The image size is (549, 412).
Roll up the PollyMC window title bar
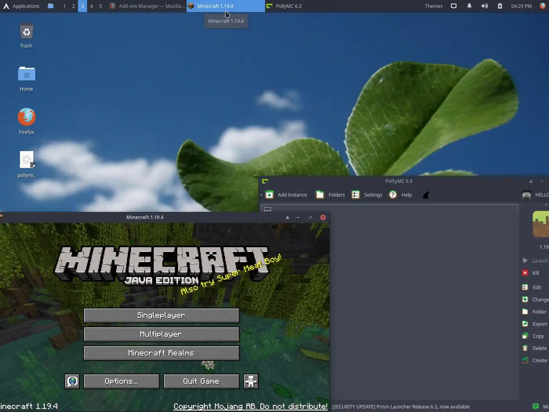(x=531, y=181)
